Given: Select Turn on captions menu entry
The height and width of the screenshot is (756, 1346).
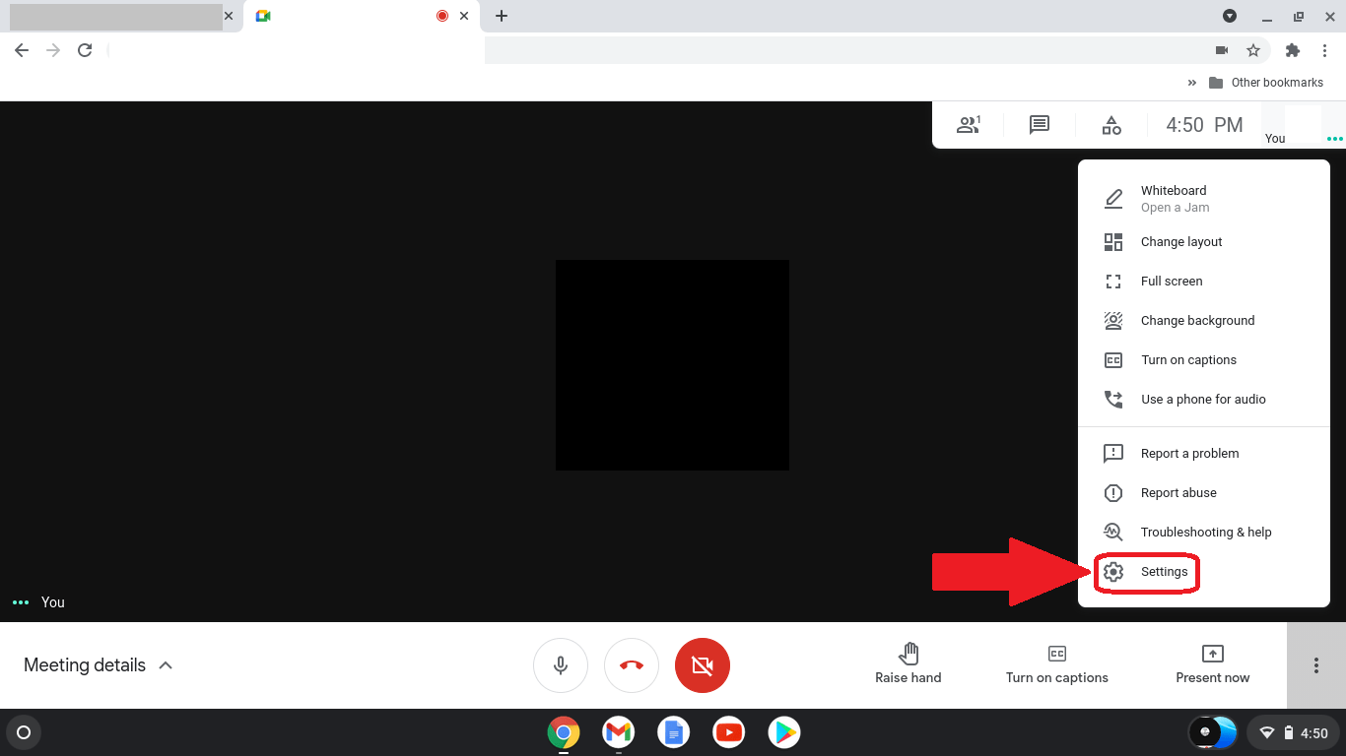Looking at the screenshot, I should coord(1204,360).
